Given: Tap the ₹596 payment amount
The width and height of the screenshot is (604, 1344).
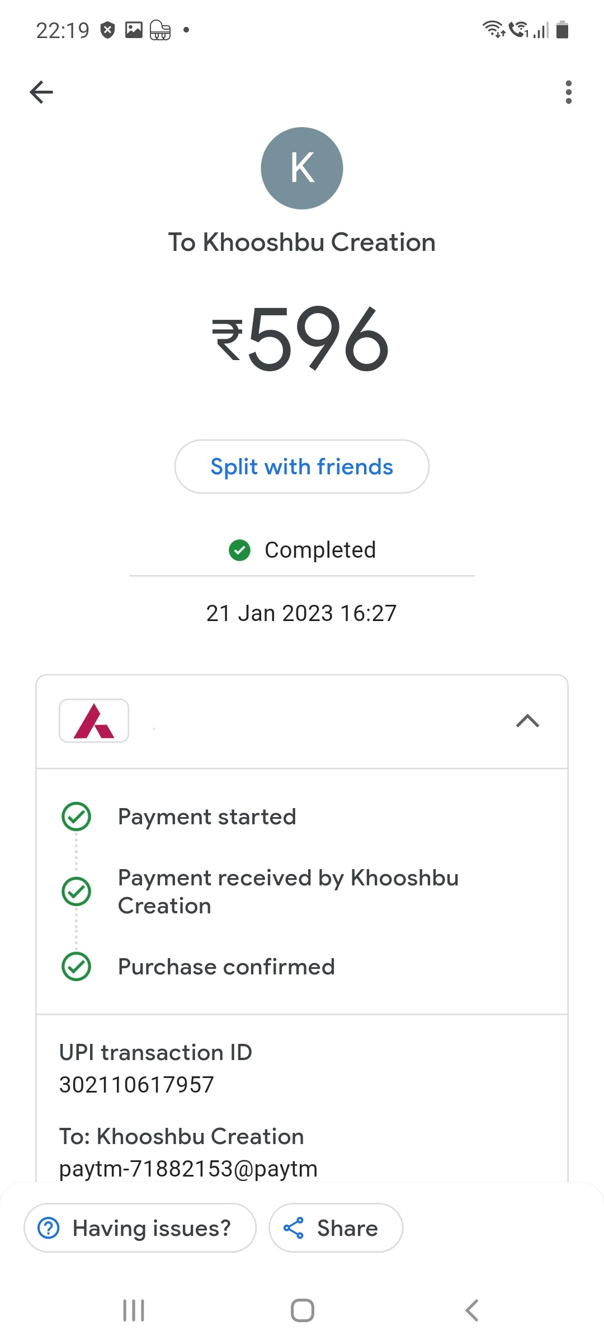Looking at the screenshot, I should [301, 338].
